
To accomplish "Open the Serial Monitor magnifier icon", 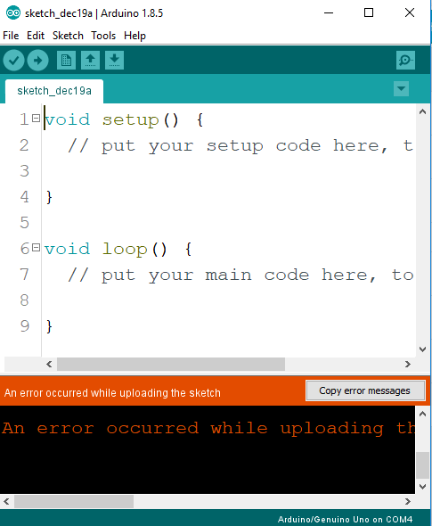I will pos(405,61).
